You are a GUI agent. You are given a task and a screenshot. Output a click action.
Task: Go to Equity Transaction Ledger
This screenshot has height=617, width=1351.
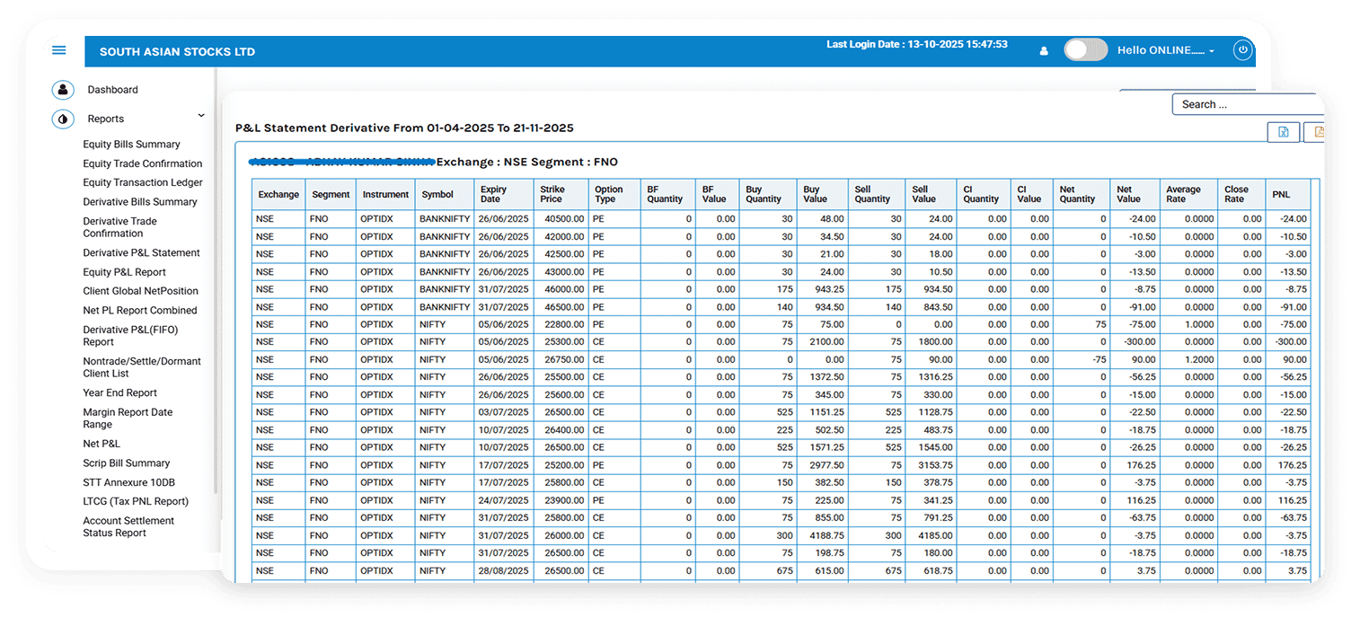pos(143,183)
